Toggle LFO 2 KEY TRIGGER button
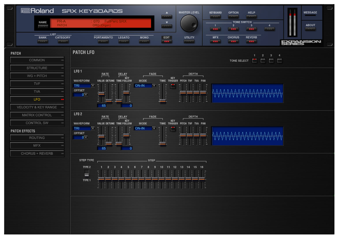The height and width of the screenshot is (240, 340). [173, 129]
